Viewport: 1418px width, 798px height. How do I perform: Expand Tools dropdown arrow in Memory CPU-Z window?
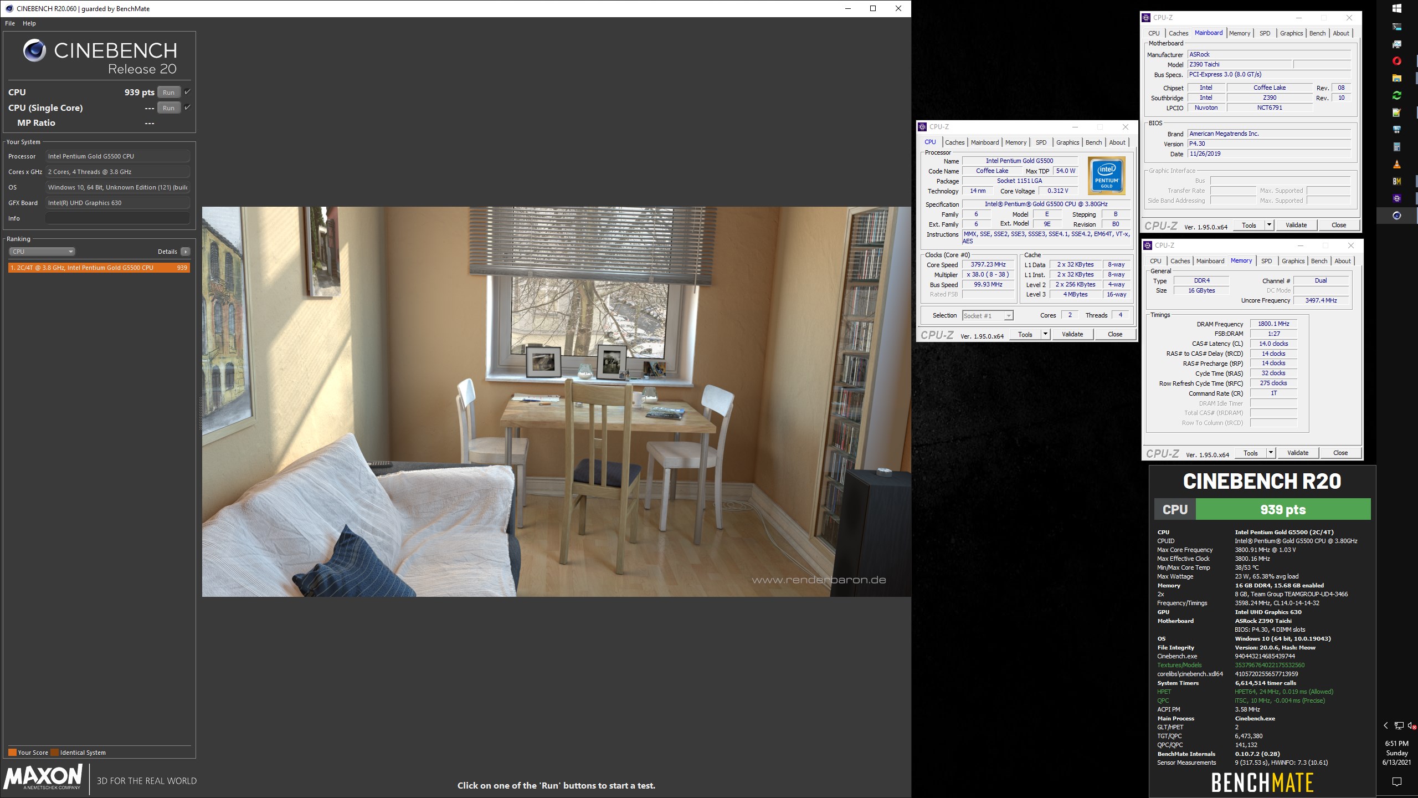click(1270, 453)
